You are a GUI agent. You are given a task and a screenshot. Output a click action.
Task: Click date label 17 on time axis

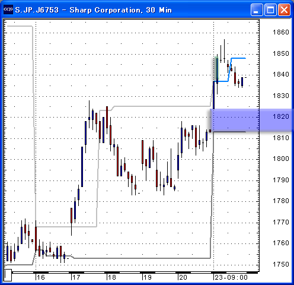76,277
